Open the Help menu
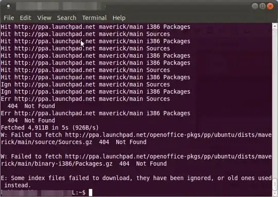The width and height of the screenshot is (278, 197). coord(119,18)
